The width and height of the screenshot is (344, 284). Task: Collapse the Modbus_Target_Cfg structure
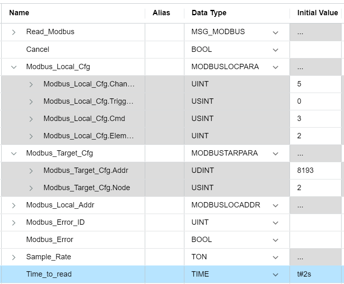tap(14, 154)
